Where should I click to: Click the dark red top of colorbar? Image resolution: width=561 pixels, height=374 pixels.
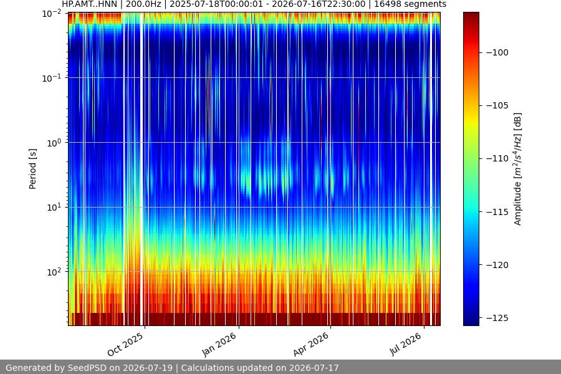[x=471, y=16]
